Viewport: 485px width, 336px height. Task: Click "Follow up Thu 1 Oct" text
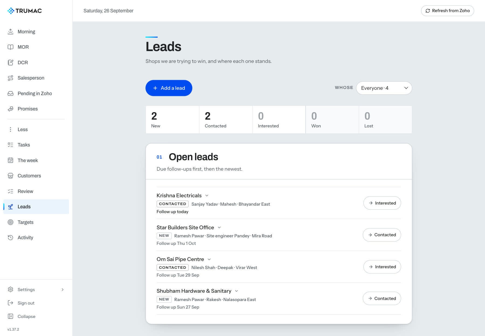[x=176, y=244]
